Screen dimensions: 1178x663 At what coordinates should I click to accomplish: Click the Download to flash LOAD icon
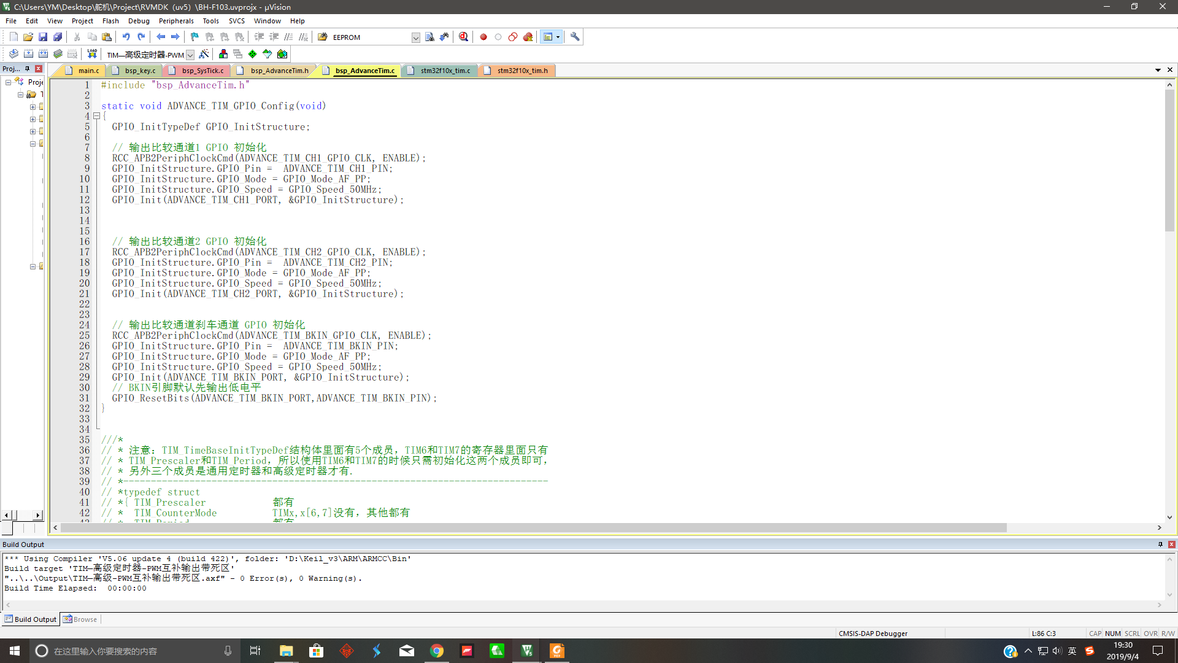pos(92,54)
